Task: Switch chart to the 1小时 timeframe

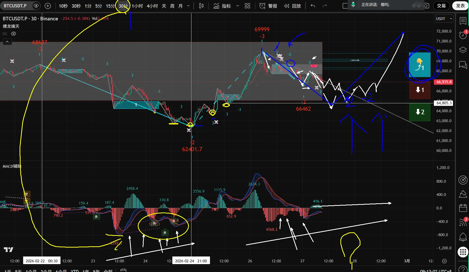Action: coord(137,6)
